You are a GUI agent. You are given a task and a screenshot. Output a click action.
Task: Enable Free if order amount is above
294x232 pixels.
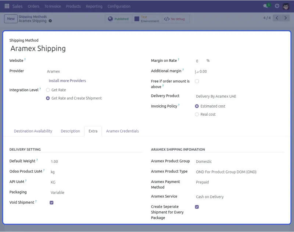click(x=197, y=81)
